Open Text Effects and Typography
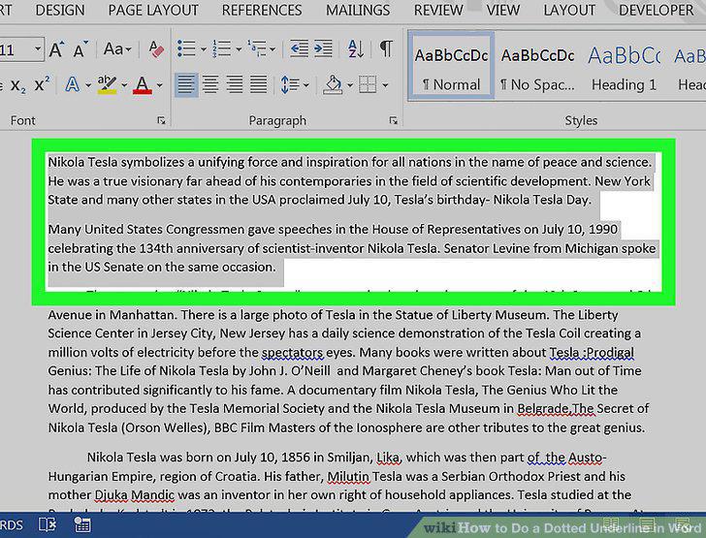This screenshot has height=538, width=706. (x=72, y=84)
